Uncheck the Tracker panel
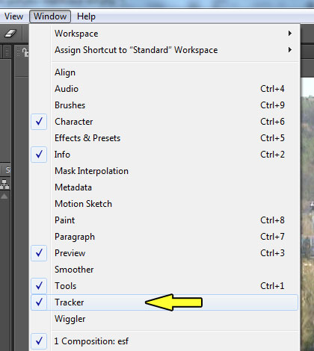Screen dimensions: 314x351 [x=164, y=302]
